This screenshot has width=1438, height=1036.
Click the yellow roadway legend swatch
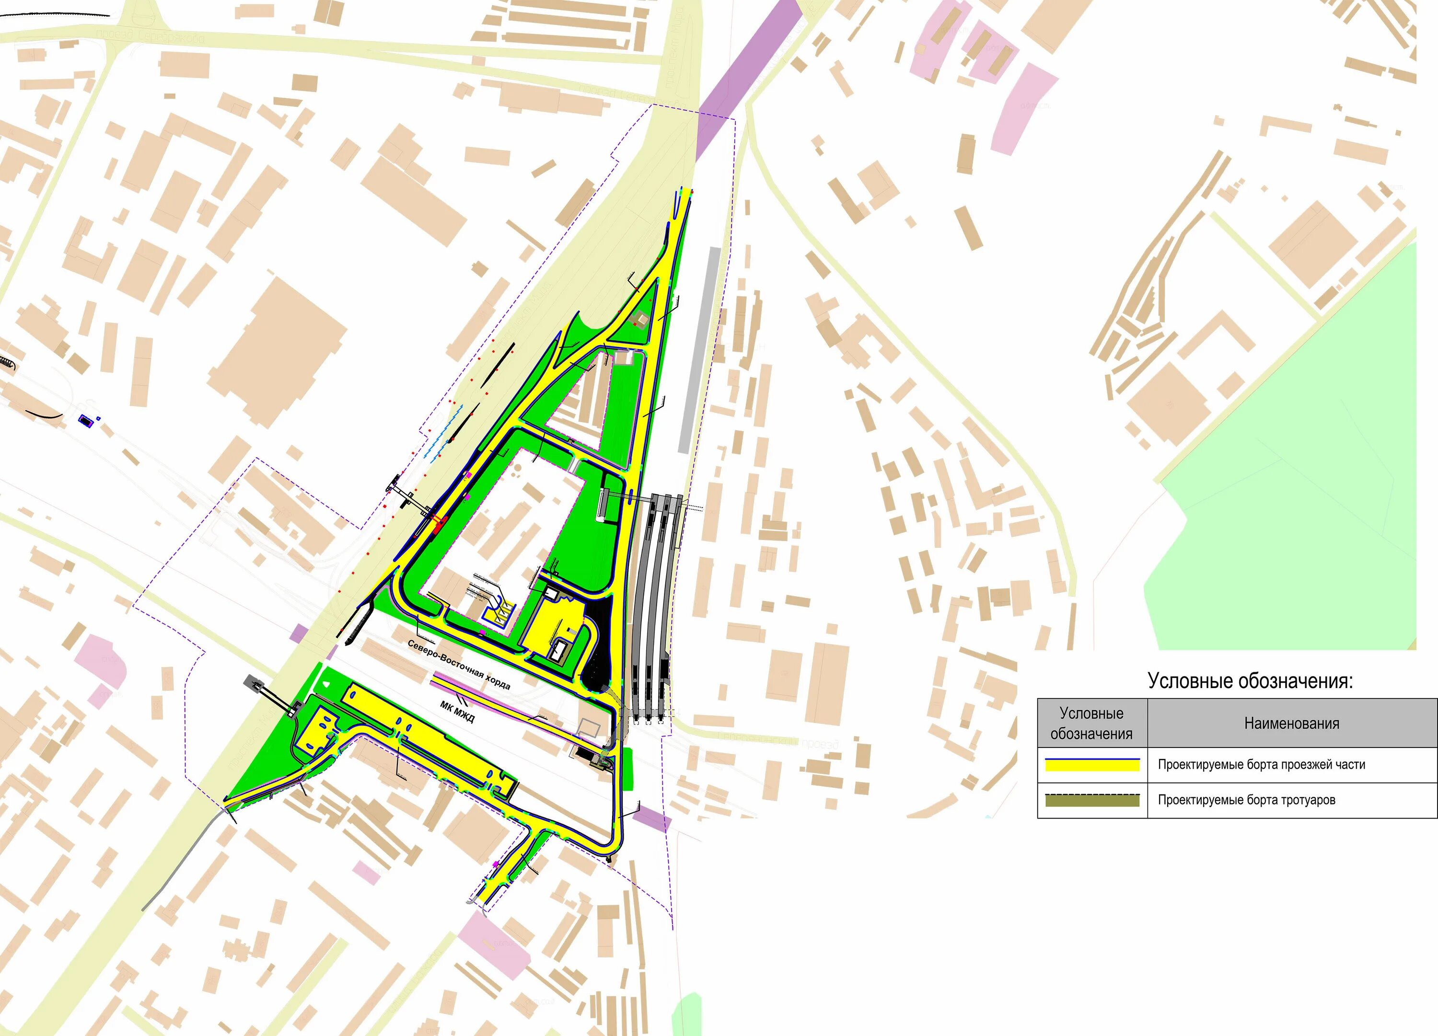(x=1092, y=765)
